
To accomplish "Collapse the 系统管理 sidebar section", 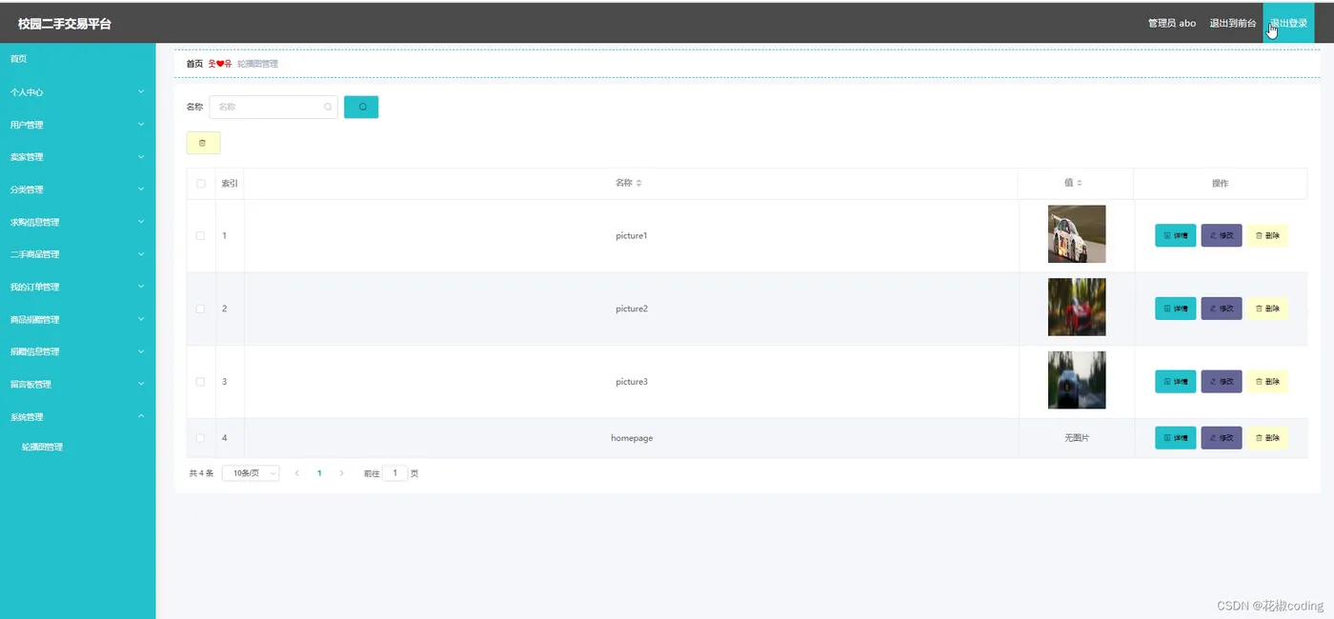I will (x=77, y=417).
